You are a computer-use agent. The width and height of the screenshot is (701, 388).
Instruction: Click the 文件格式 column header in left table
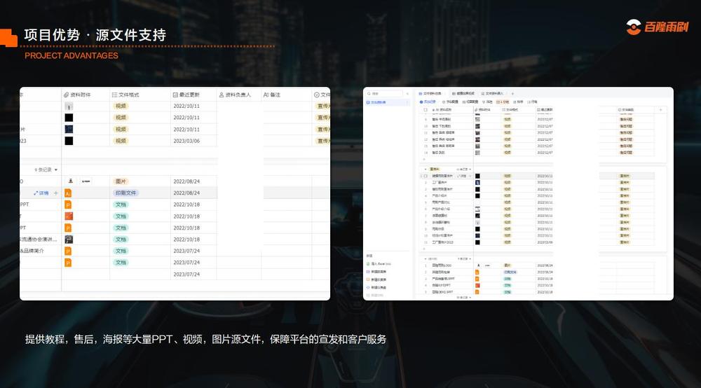click(125, 95)
